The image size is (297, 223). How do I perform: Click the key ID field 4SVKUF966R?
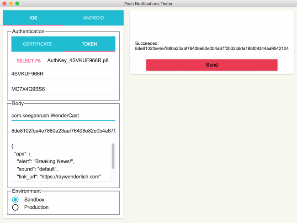coord(63,74)
